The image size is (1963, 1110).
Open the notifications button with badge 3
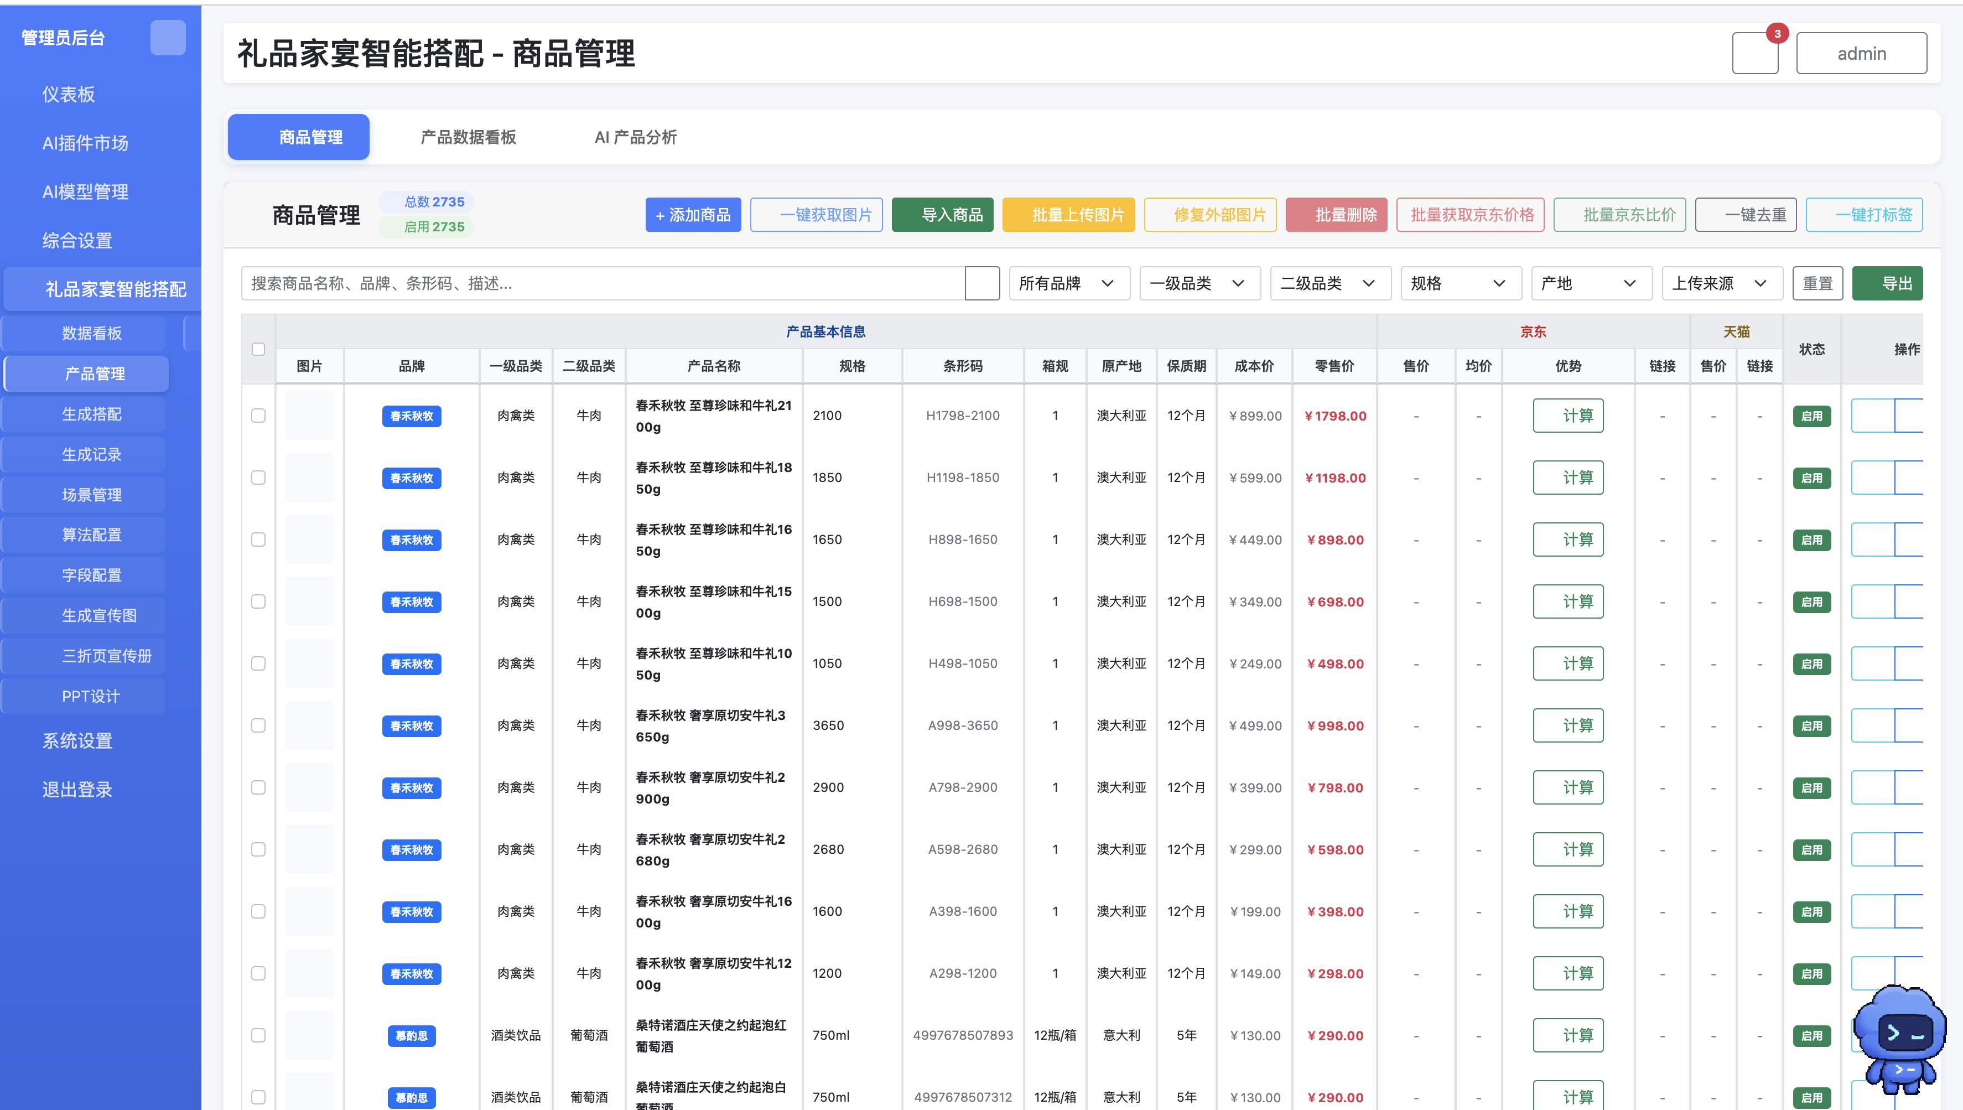pos(1755,53)
